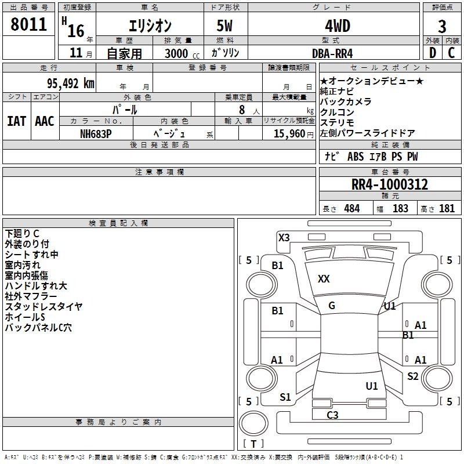Click the X3 damage mark on the car diagram
464x464 pixels.
click(284, 237)
